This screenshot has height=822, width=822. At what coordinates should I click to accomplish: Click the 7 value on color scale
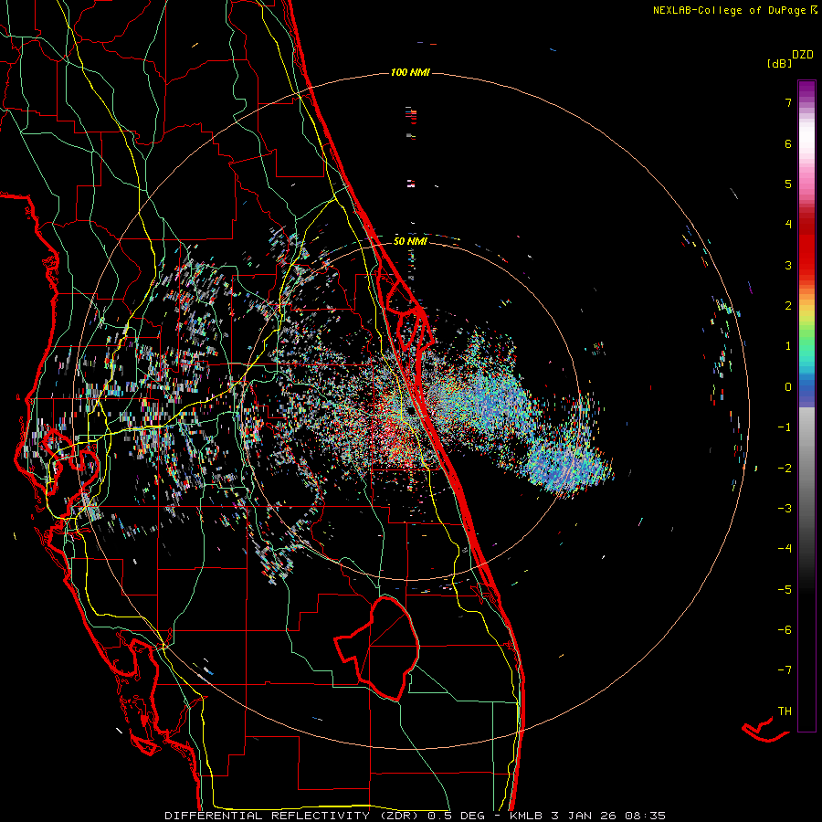click(x=788, y=102)
